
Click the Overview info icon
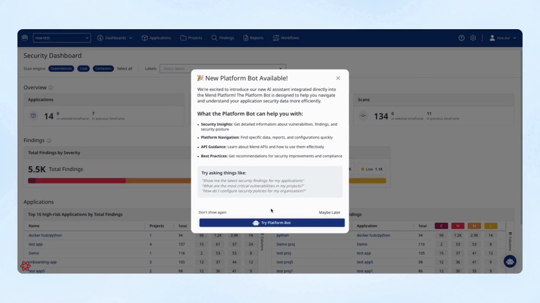(x=51, y=88)
